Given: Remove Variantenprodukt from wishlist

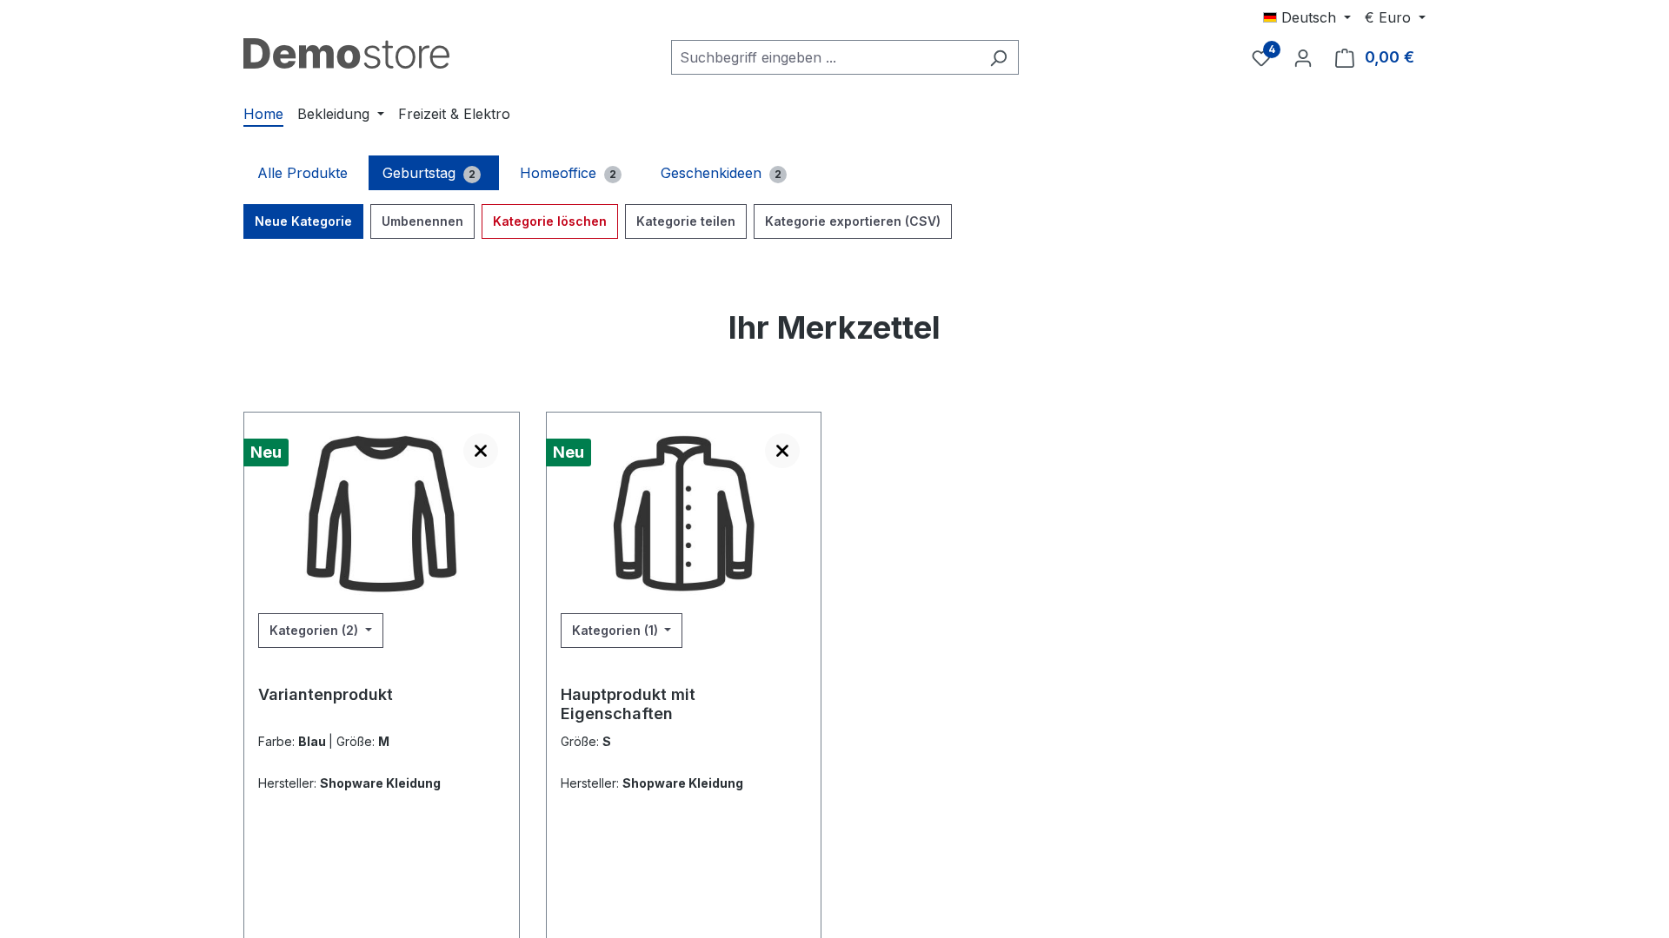Looking at the screenshot, I should pos(481,451).
